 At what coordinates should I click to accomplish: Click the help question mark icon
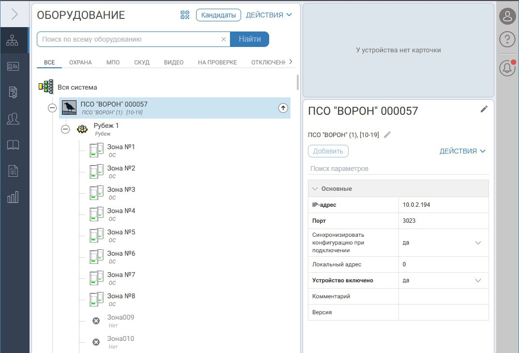coord(507,40)
